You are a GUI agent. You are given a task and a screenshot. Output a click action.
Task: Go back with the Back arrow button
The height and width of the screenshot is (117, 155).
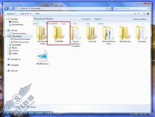(x=6, y=8)
